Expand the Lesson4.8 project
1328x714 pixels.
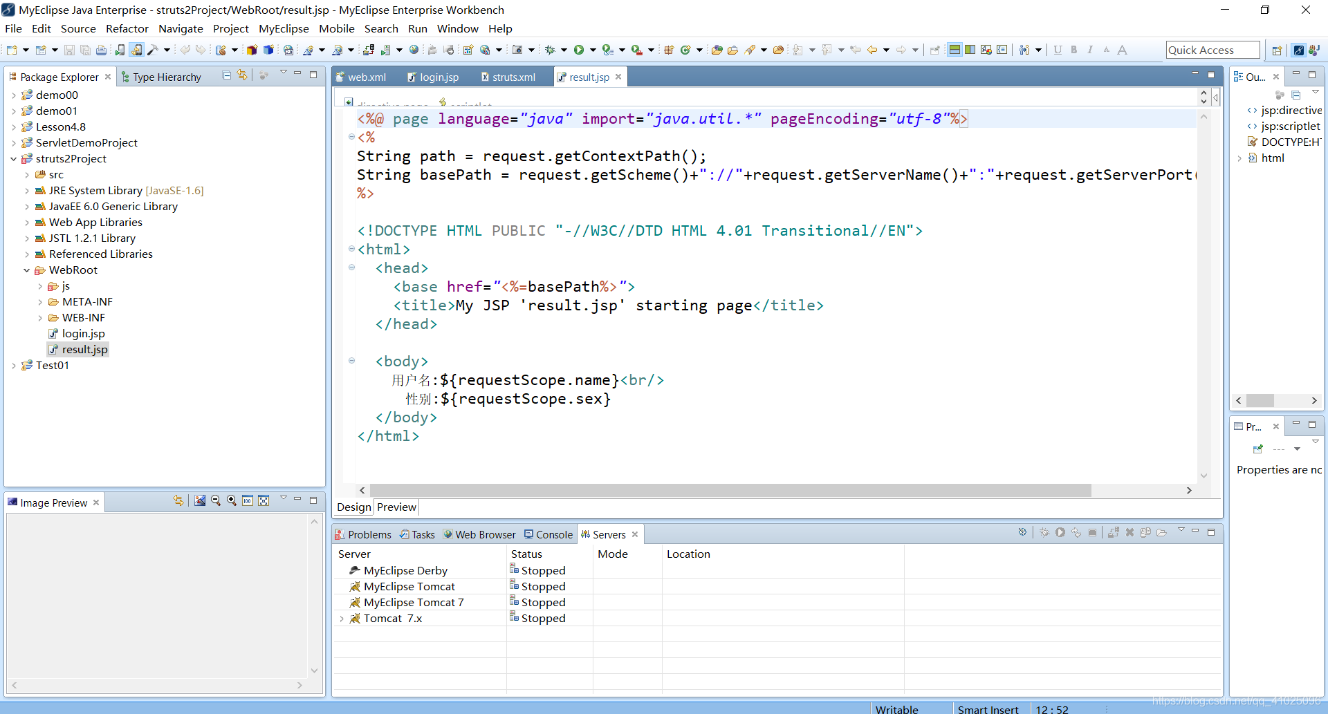click(x=13, y=127)
